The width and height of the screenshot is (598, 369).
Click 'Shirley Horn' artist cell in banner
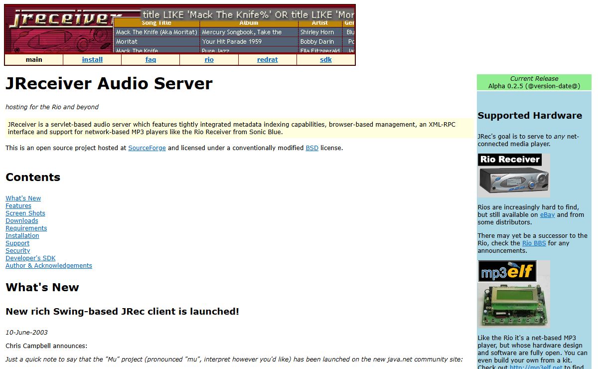[x=317, y=32]
